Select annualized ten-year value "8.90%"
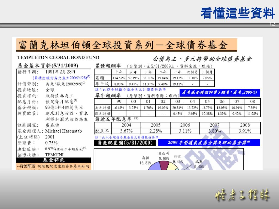 coord(119,84)
